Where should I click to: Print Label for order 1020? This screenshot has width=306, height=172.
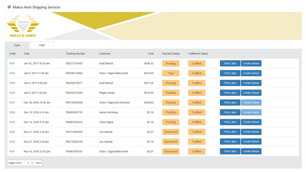[x=230, y=132]
